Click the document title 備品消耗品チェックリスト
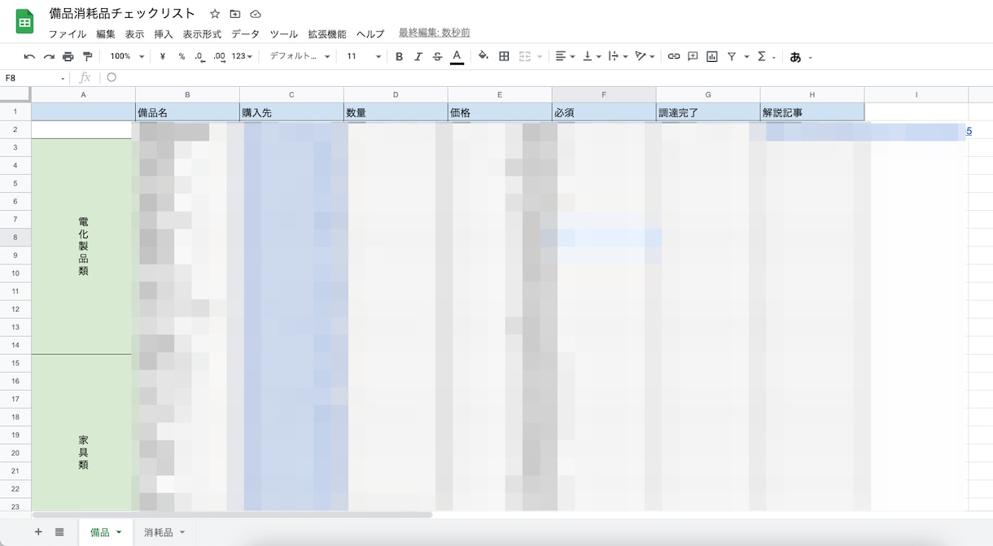The image size is (993, 546). coord(122,13)
